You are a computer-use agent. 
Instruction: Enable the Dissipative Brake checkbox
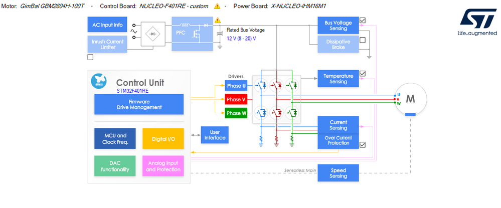(362, 40)
